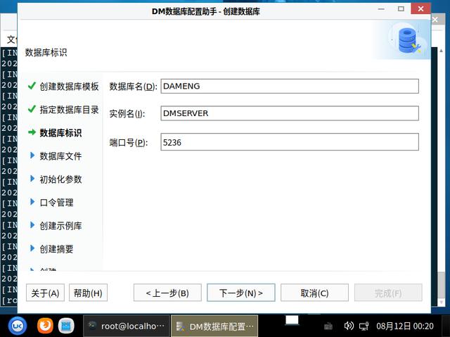
Task: Click blue triangle beside 创建示例库
Action: tap(32, 225)
